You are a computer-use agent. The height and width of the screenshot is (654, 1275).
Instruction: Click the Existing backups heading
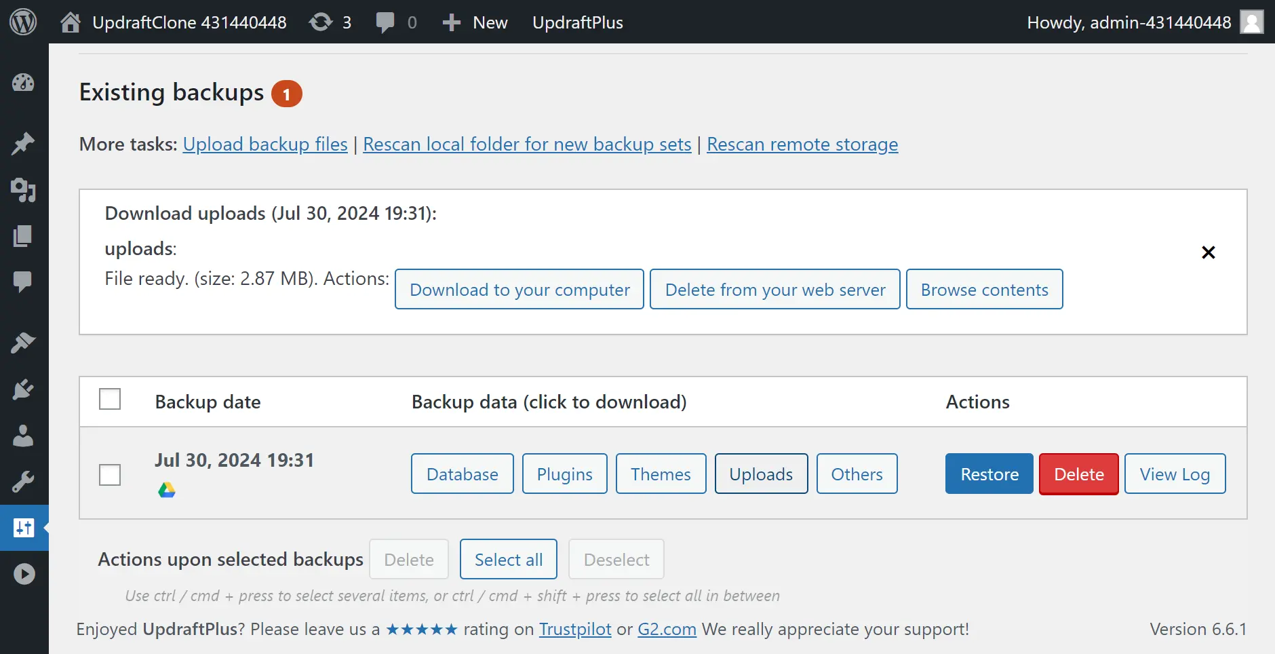(x=172, y=93)
